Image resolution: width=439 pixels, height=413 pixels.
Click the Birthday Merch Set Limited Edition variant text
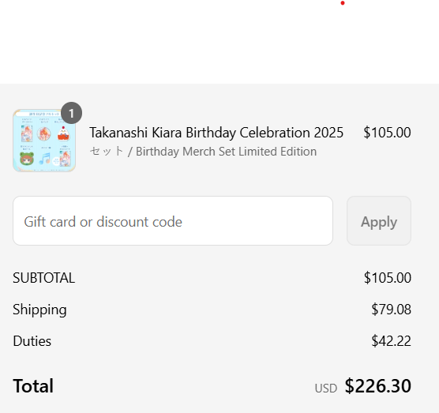[227, 152]
